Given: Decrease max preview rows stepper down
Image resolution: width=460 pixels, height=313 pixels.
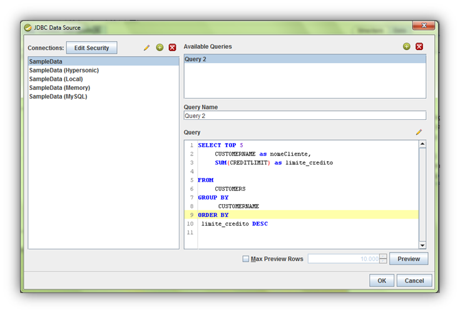Looking at the screenshot, I should (x=383, y=262).
